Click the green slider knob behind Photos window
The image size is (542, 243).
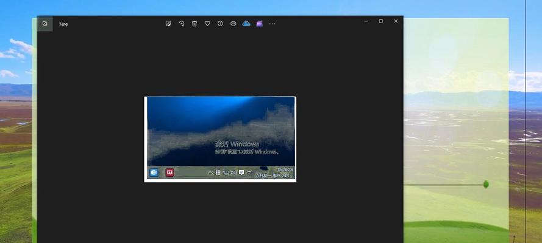(x=486, y=185)
